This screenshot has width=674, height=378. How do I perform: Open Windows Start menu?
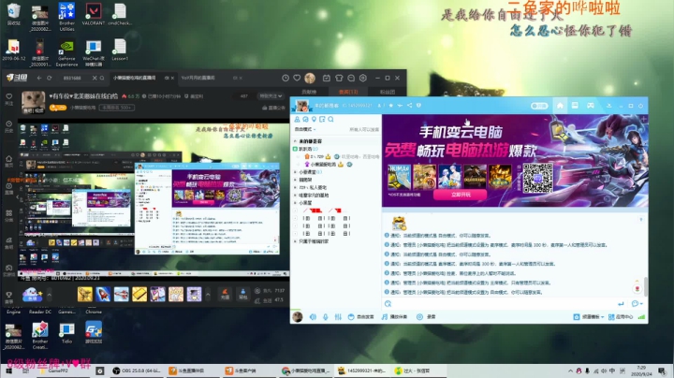(8, 371)
